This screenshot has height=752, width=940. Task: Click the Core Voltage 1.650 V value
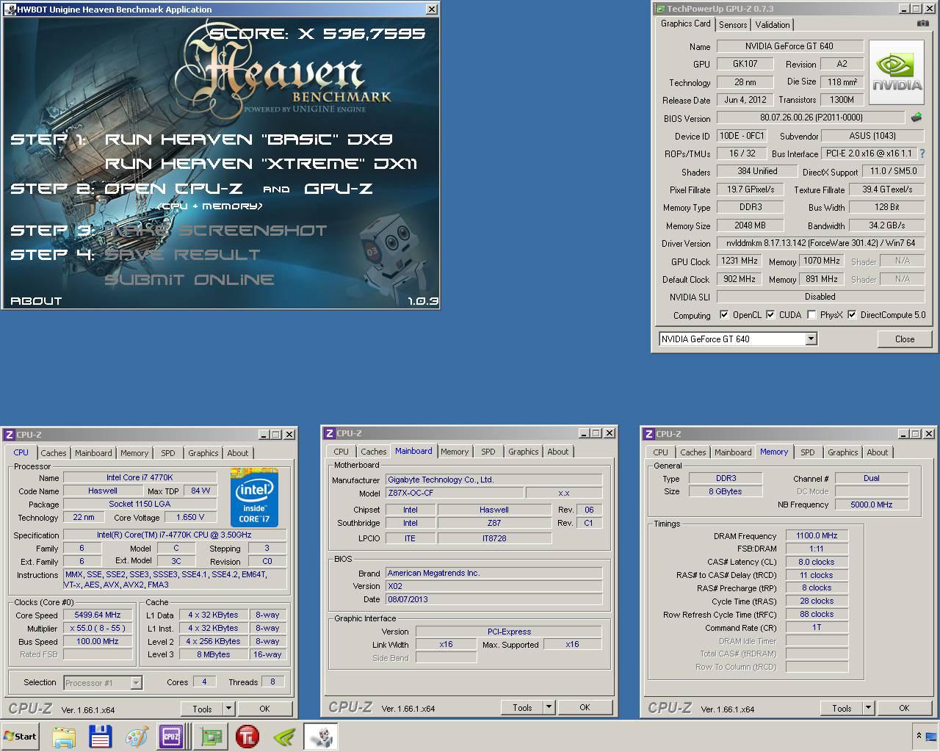tap(190, 517)
